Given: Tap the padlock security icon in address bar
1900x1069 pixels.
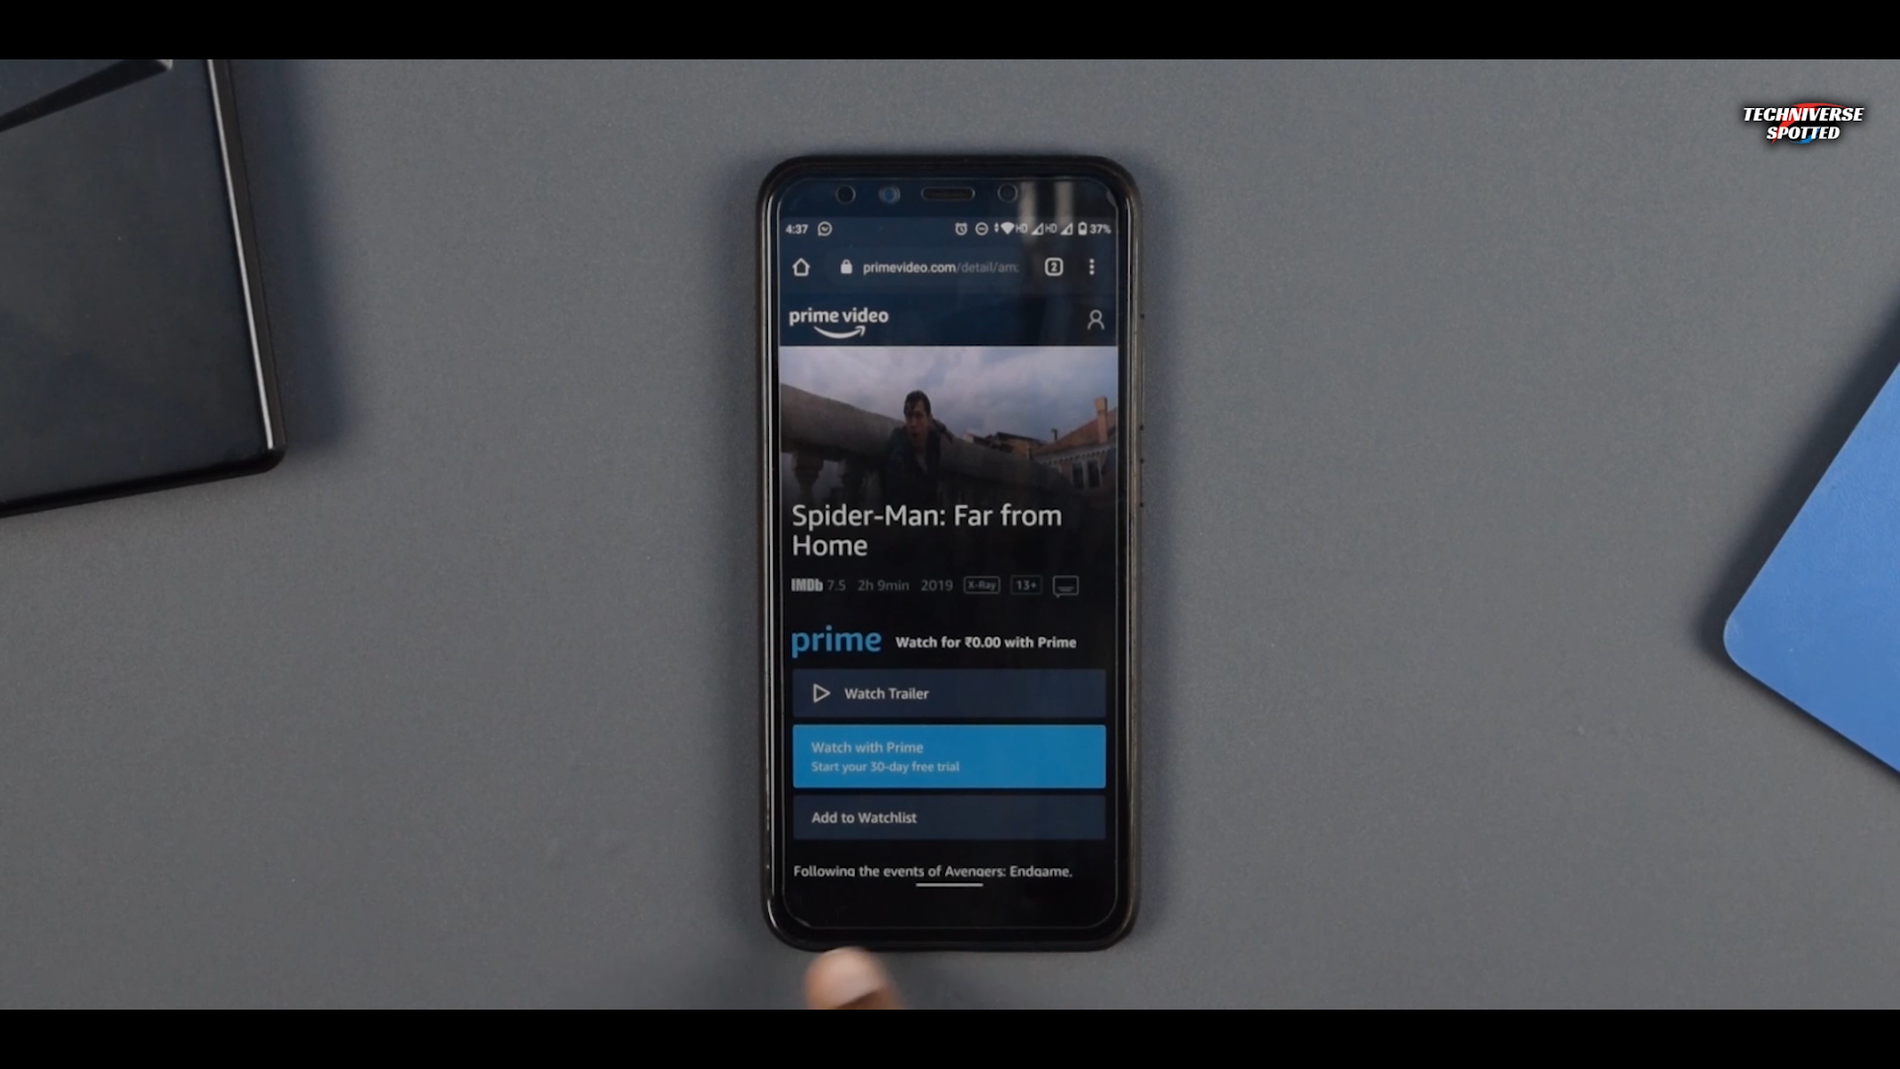Looking at the screenshot, I should coord(847,267).
